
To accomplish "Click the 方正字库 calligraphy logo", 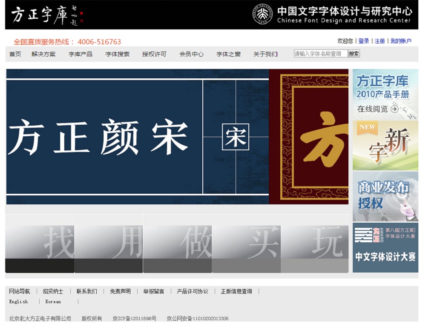I will [47, 15].
